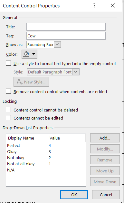Click the Cancel button

point(106,195)
